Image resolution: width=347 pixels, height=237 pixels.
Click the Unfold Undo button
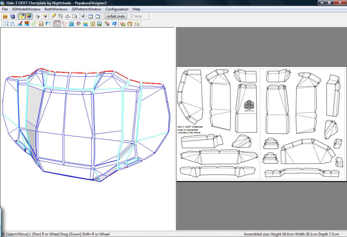coord(116,16)
